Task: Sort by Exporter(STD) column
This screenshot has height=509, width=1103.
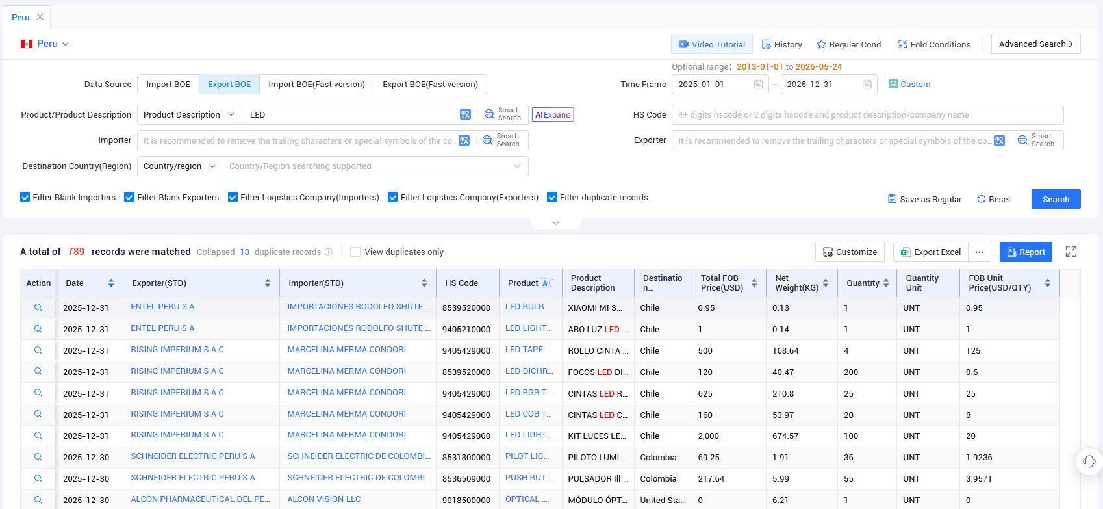Action: pyautogui.click(x=268, y=283)
